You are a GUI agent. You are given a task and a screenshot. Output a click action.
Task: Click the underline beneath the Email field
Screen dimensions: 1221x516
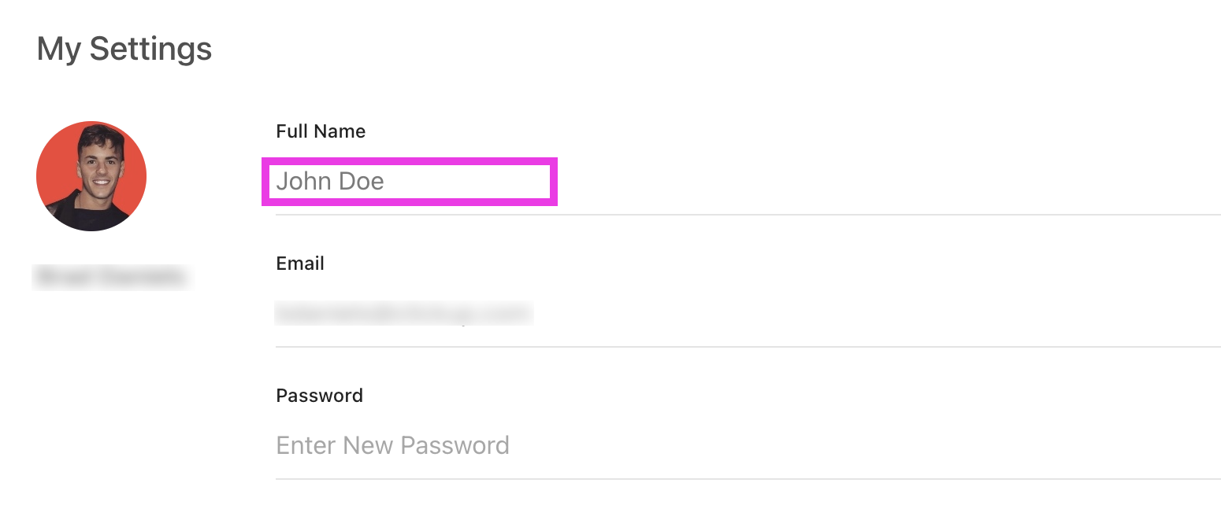pos(748,346)
